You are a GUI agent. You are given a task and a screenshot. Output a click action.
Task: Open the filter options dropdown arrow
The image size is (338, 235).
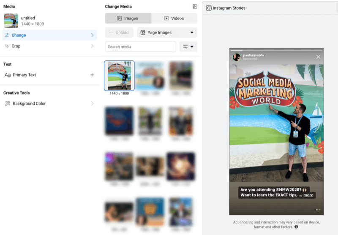[x=192, y=47]
